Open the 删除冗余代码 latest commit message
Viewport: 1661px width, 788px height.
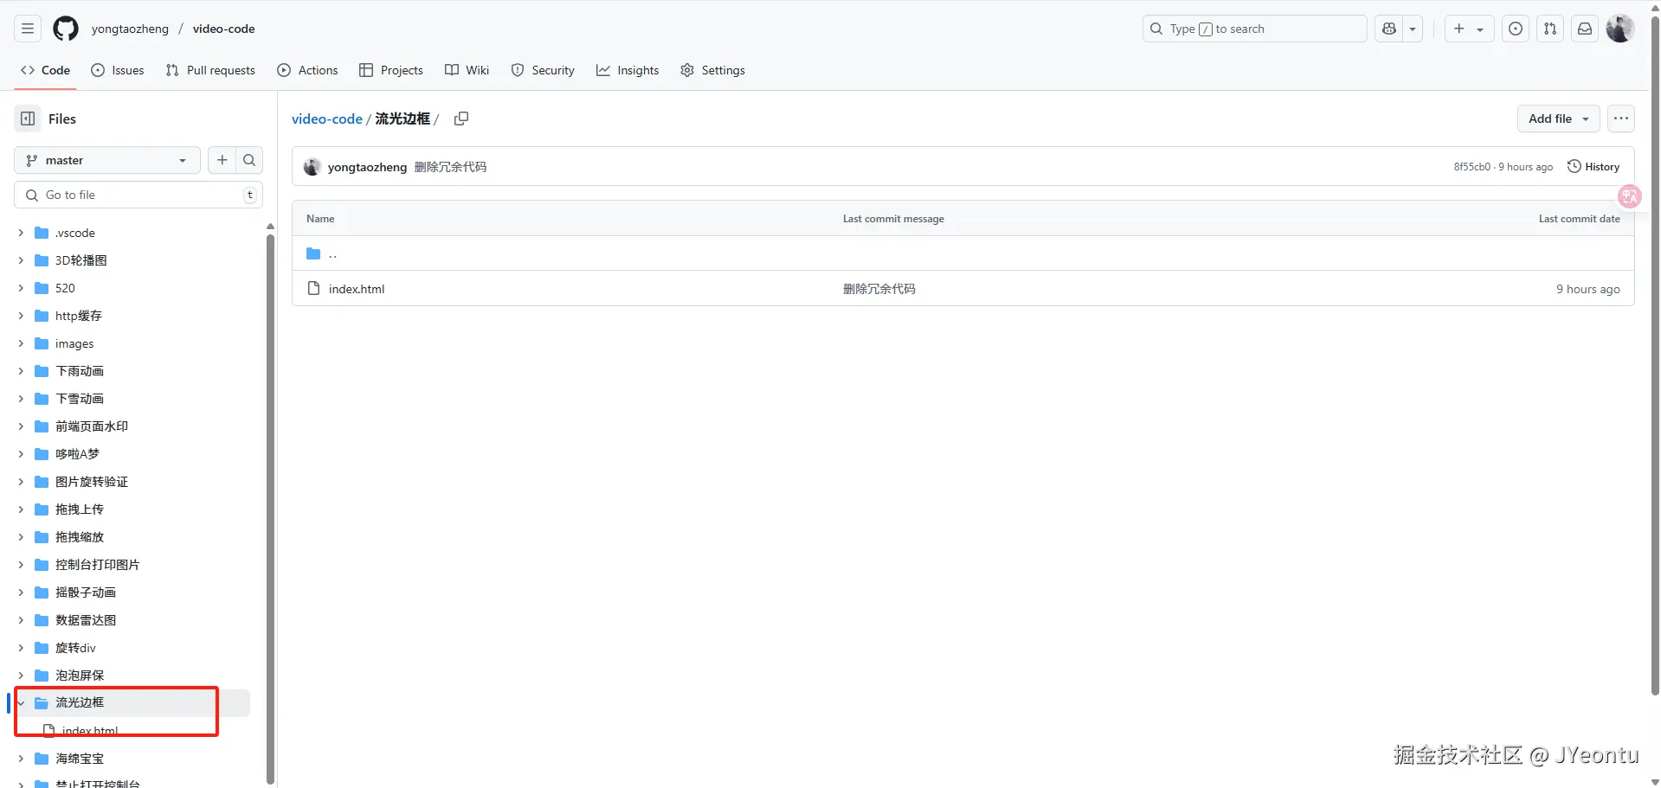tap(450, 167)
